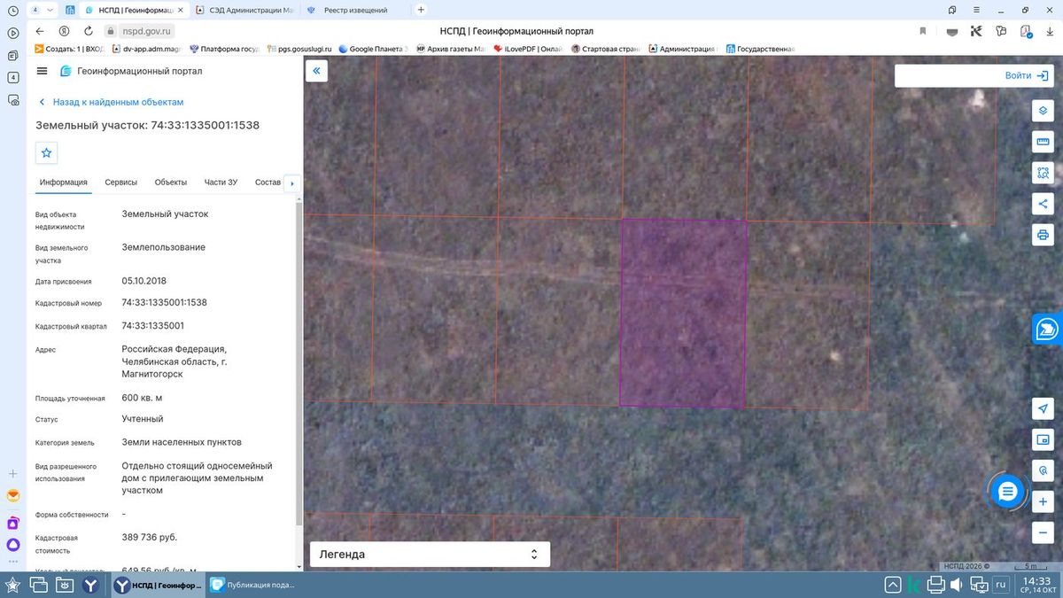Open the taskbar clock showing 14:33
This screenshot has width=1063, height=598.
tap(1036, 586)
